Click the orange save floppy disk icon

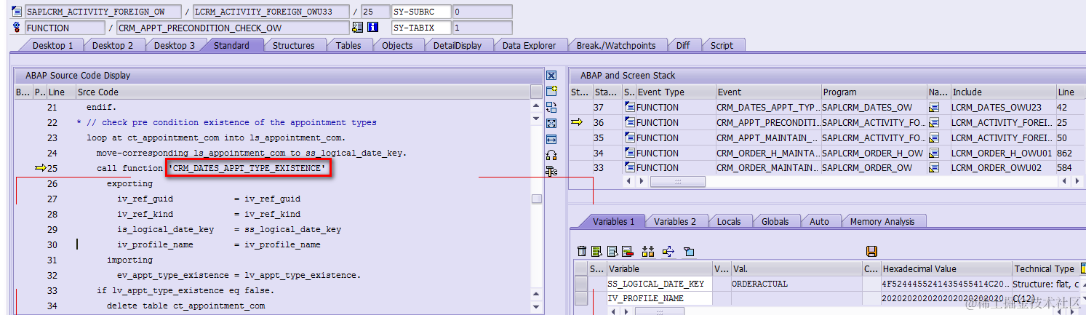pos(871,251)
